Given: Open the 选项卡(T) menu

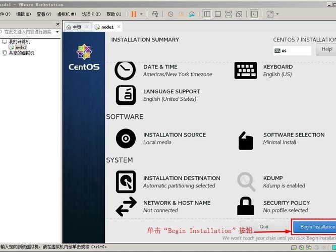Looking at the screenshot, I should pyautogui.click(x=91, y=14).
